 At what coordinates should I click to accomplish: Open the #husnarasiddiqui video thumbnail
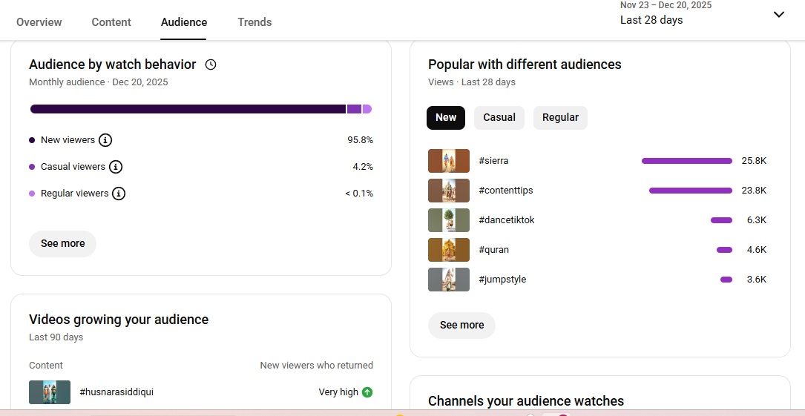(x=50, y=392)
